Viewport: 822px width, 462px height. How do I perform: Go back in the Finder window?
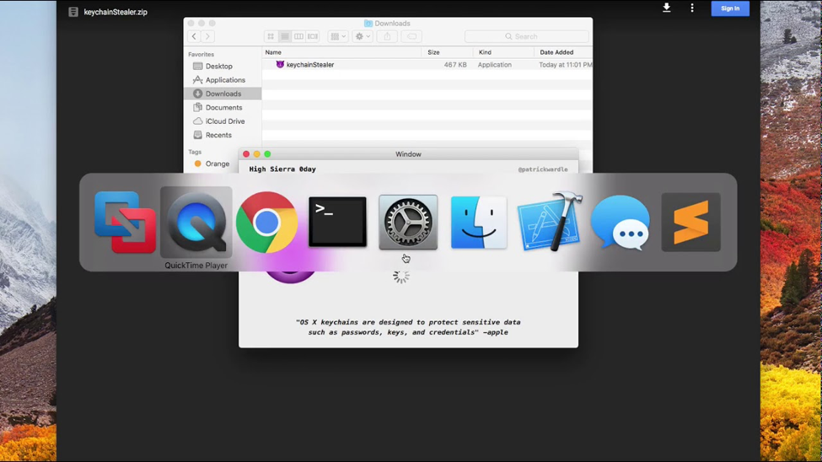194,36
